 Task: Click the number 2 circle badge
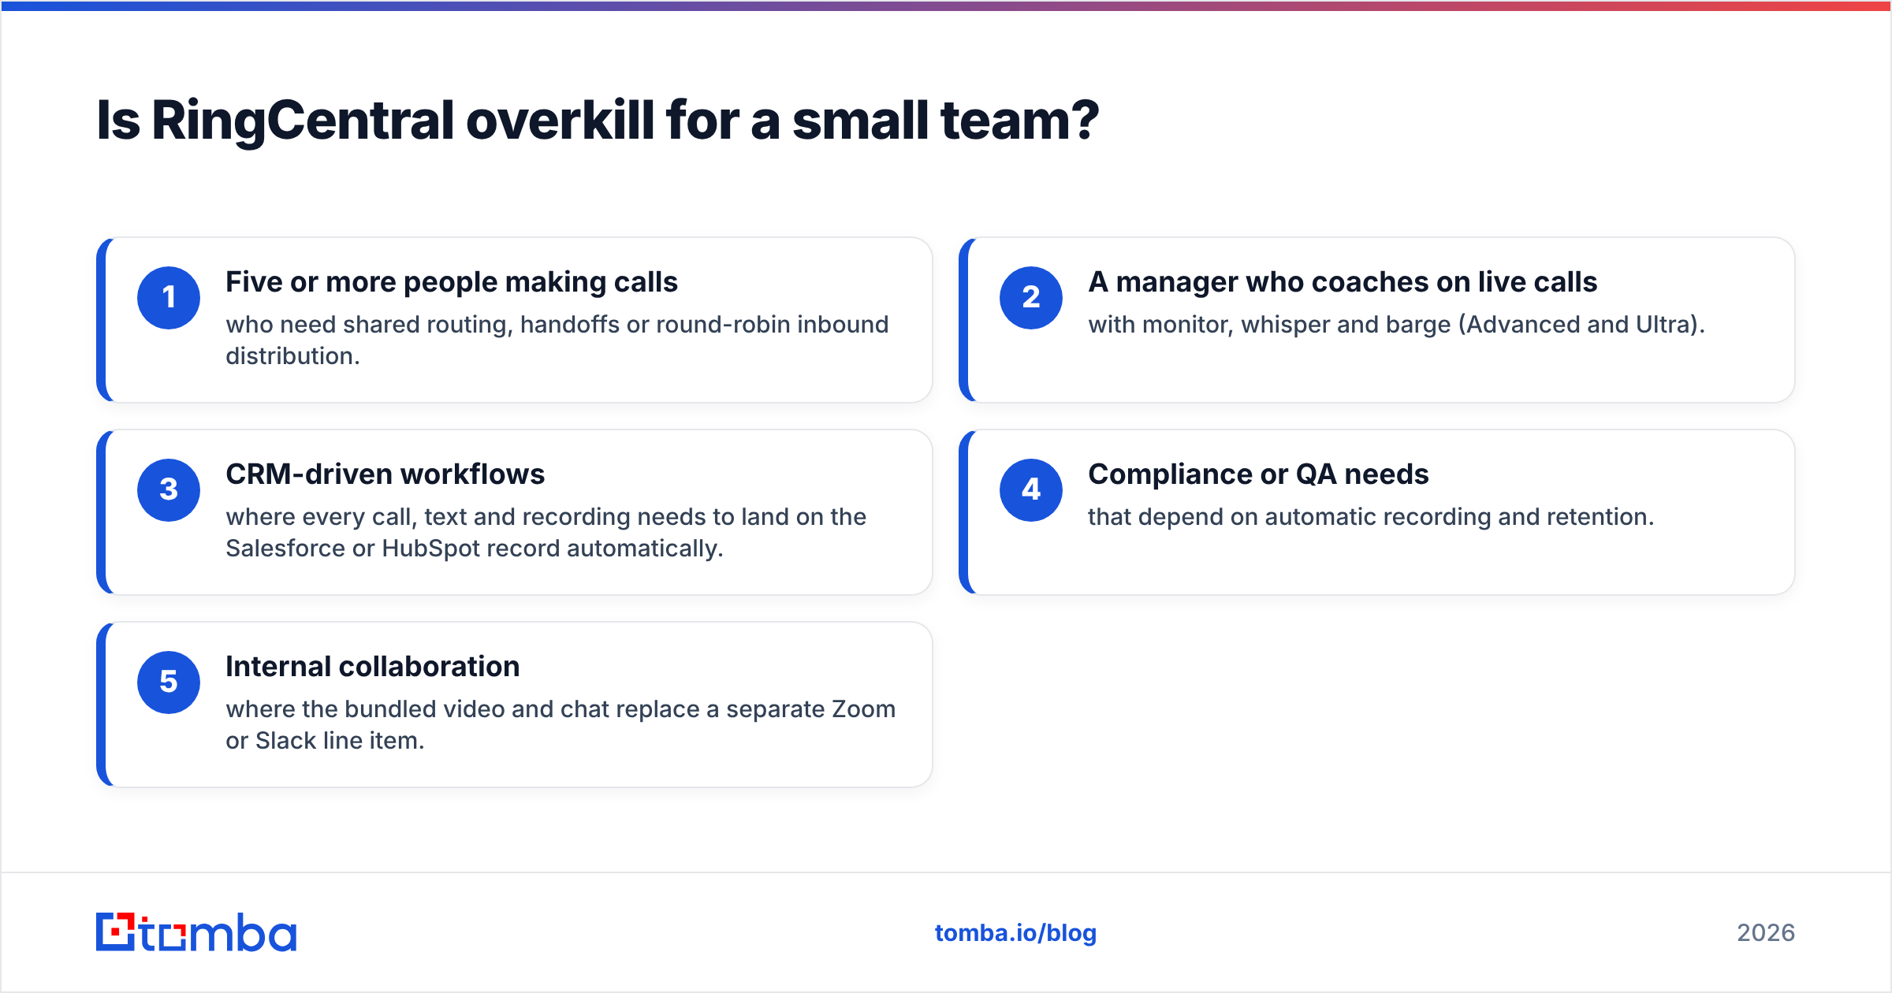[x=1031, y=298]
